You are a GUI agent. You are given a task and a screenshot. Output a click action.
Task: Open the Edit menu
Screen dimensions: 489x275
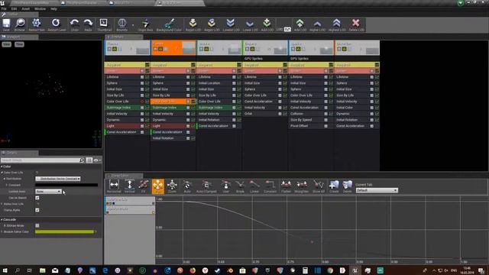pos(14,8)
